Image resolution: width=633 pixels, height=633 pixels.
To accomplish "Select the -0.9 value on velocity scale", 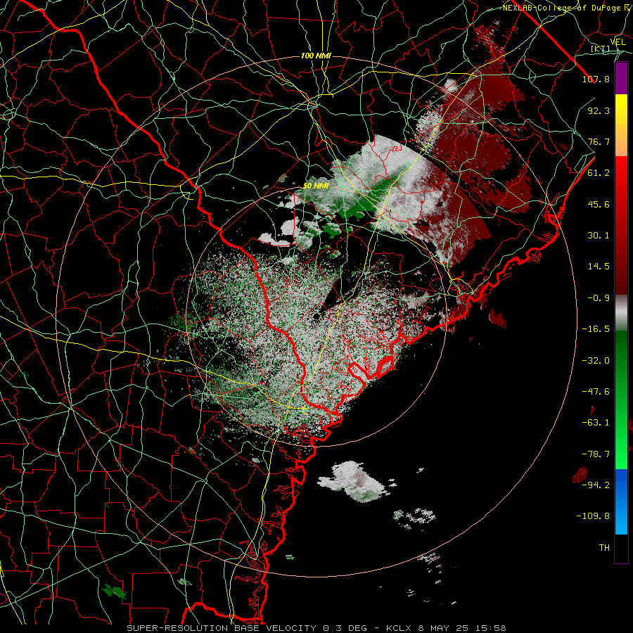I will click(x=599, y=298).
